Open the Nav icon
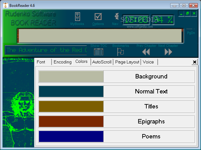The image size is (201, 150). coord(117,16)
